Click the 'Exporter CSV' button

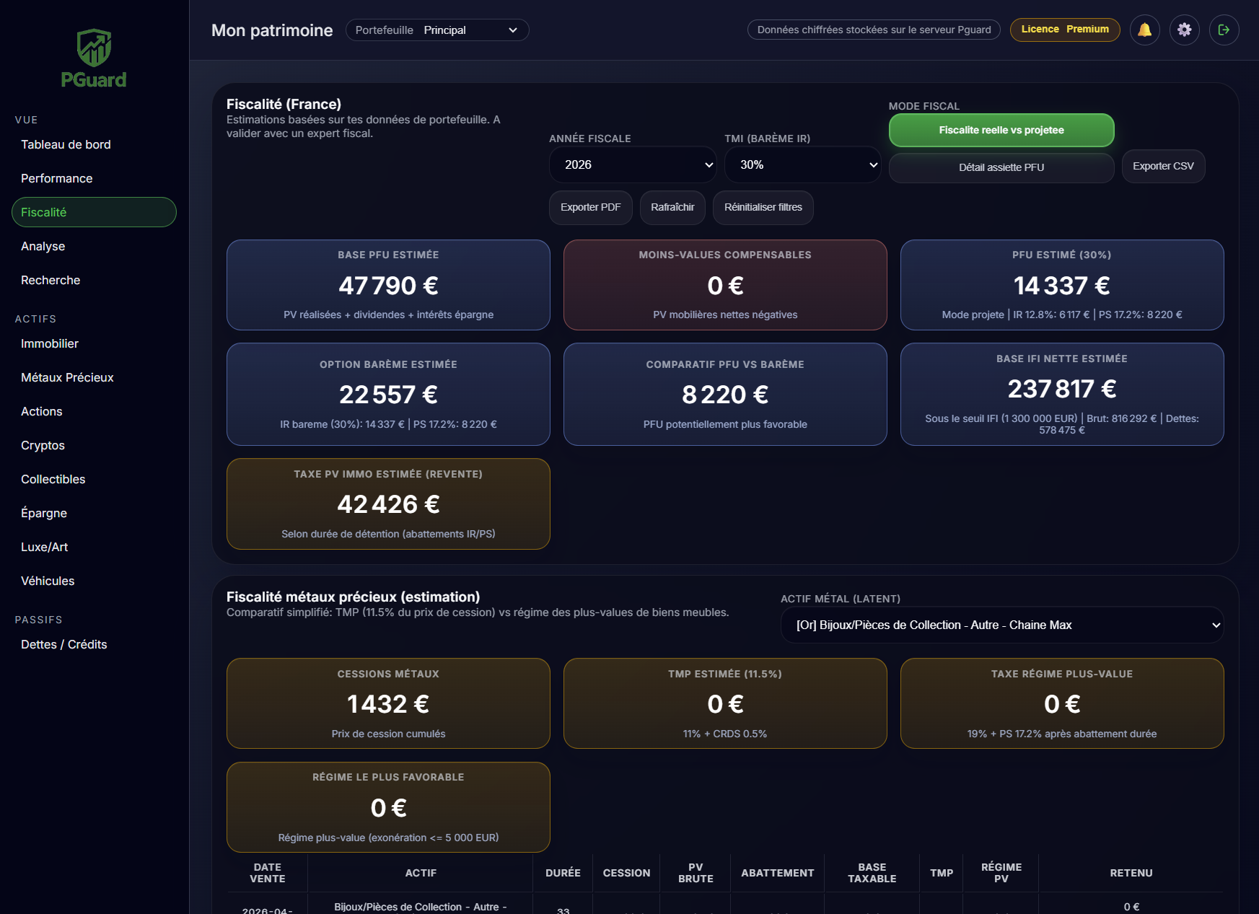pos(1163,166)
